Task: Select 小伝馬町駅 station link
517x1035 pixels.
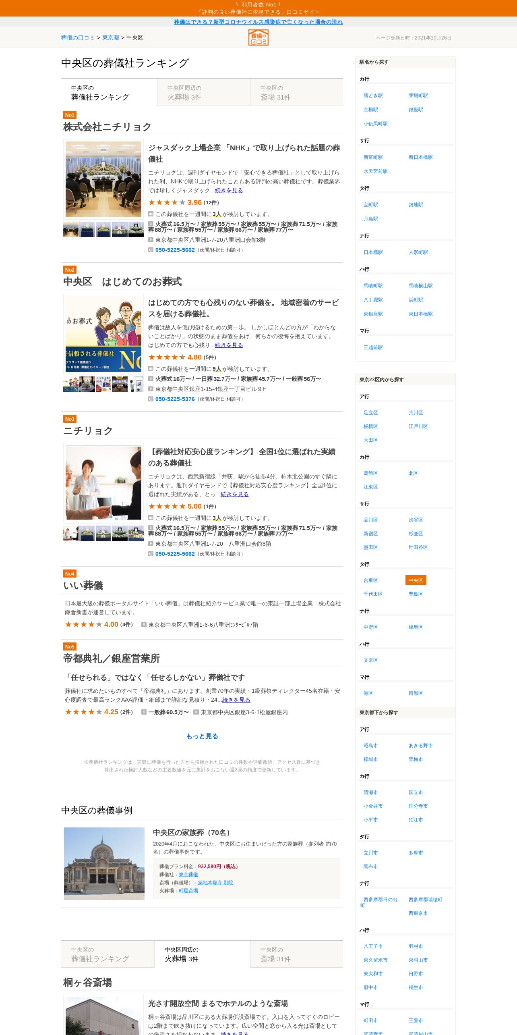Action: point(376,124)
